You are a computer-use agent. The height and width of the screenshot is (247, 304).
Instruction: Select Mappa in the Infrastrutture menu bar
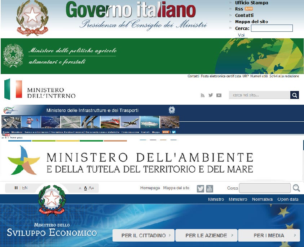[156, 132]
